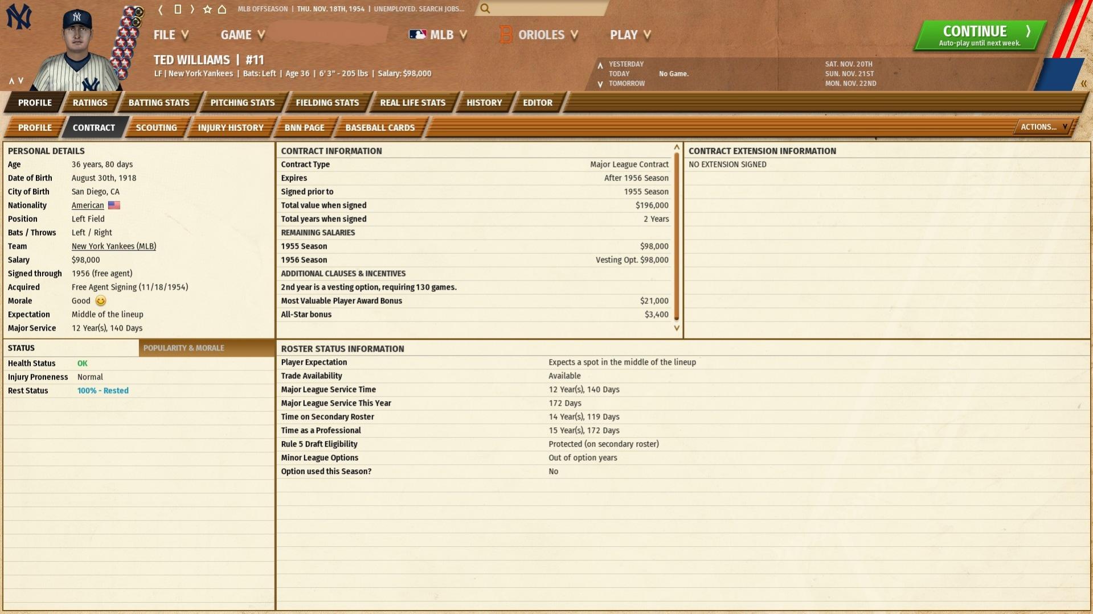
Task: Select the CONTRACT sub-tab
Action: point(94,127)
